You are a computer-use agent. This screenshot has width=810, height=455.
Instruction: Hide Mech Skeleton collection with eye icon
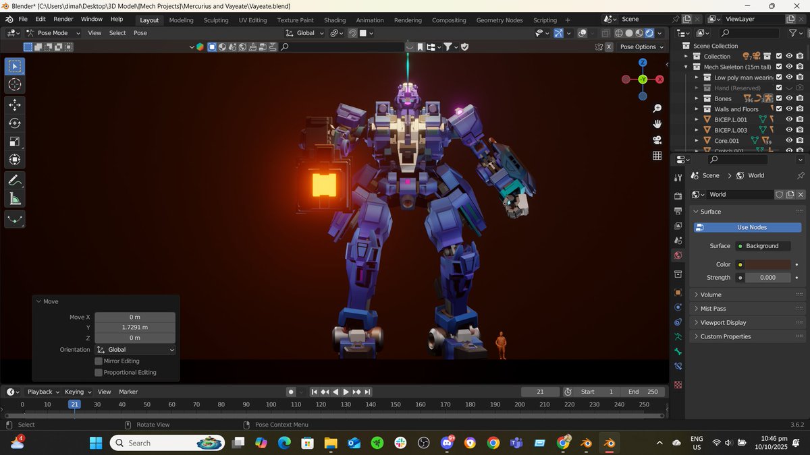click(x=789, y=67)
